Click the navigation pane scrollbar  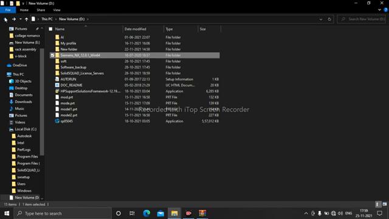click(x=42, y=102)
